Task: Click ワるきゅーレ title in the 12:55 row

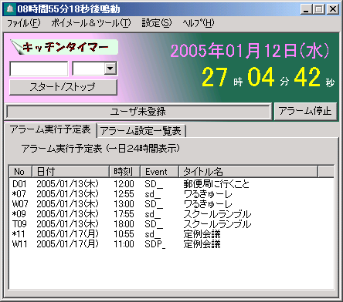Action: (208, 194)
